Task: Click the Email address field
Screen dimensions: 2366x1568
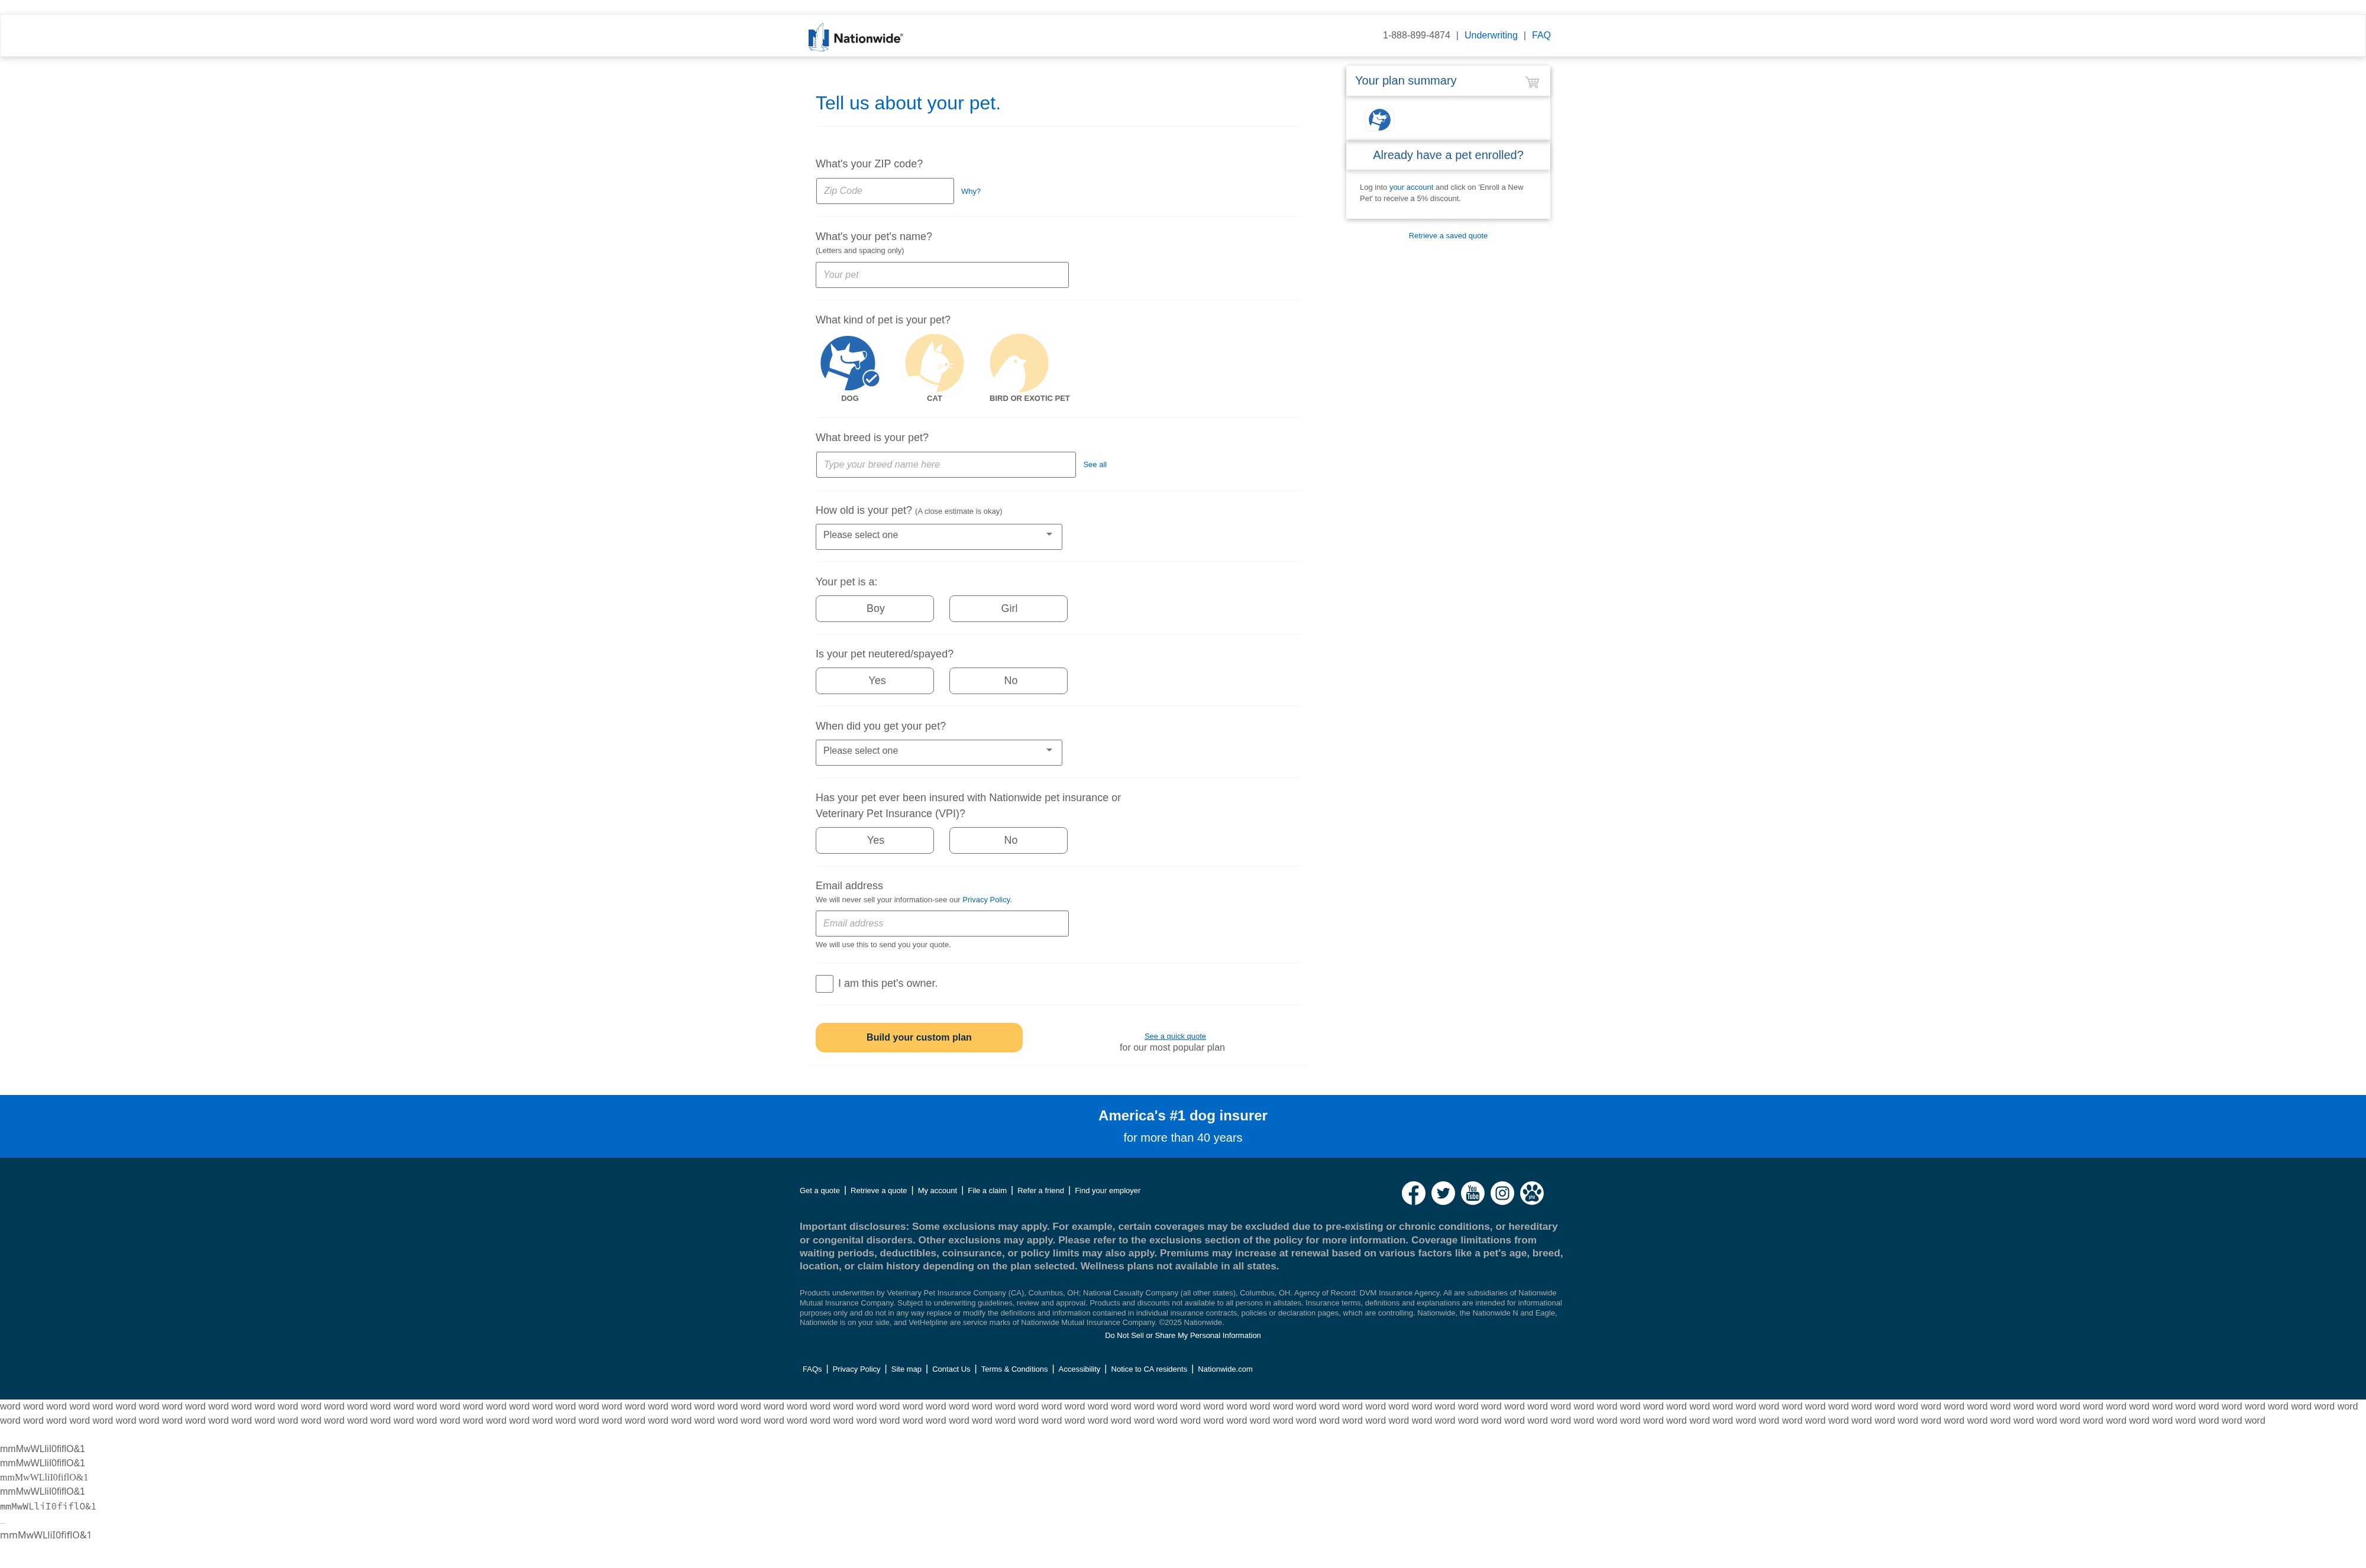Action: coord(942,924)
